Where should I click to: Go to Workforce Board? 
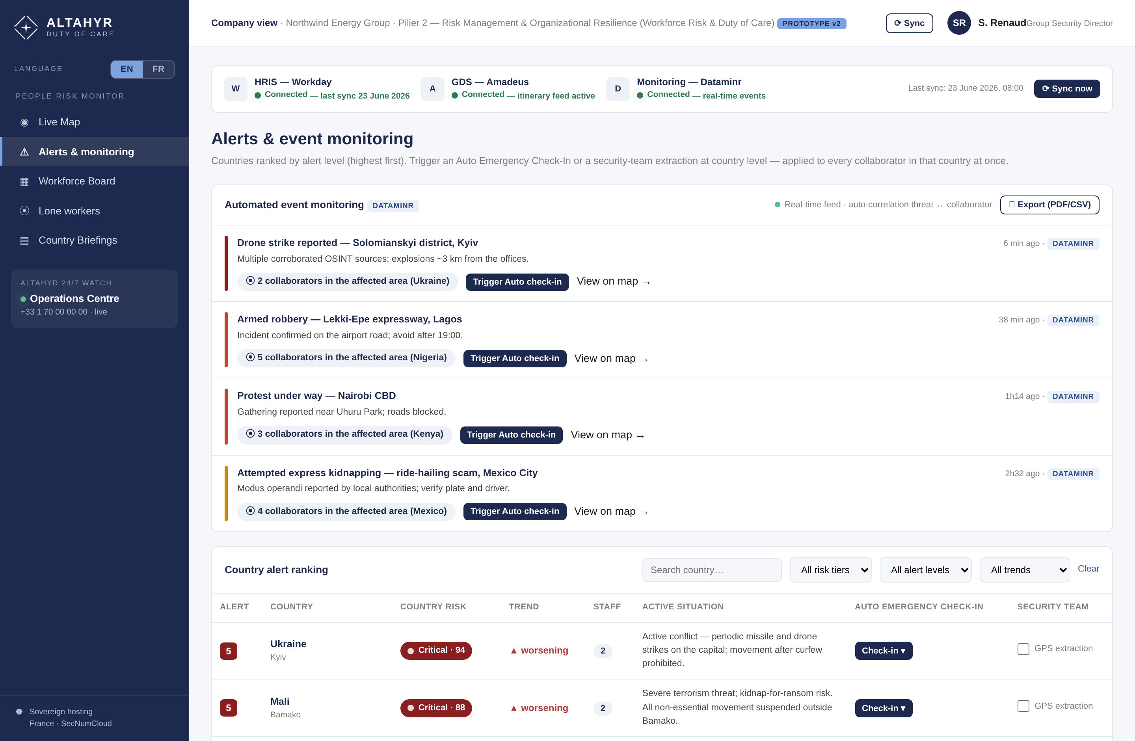tap(95, 182)
